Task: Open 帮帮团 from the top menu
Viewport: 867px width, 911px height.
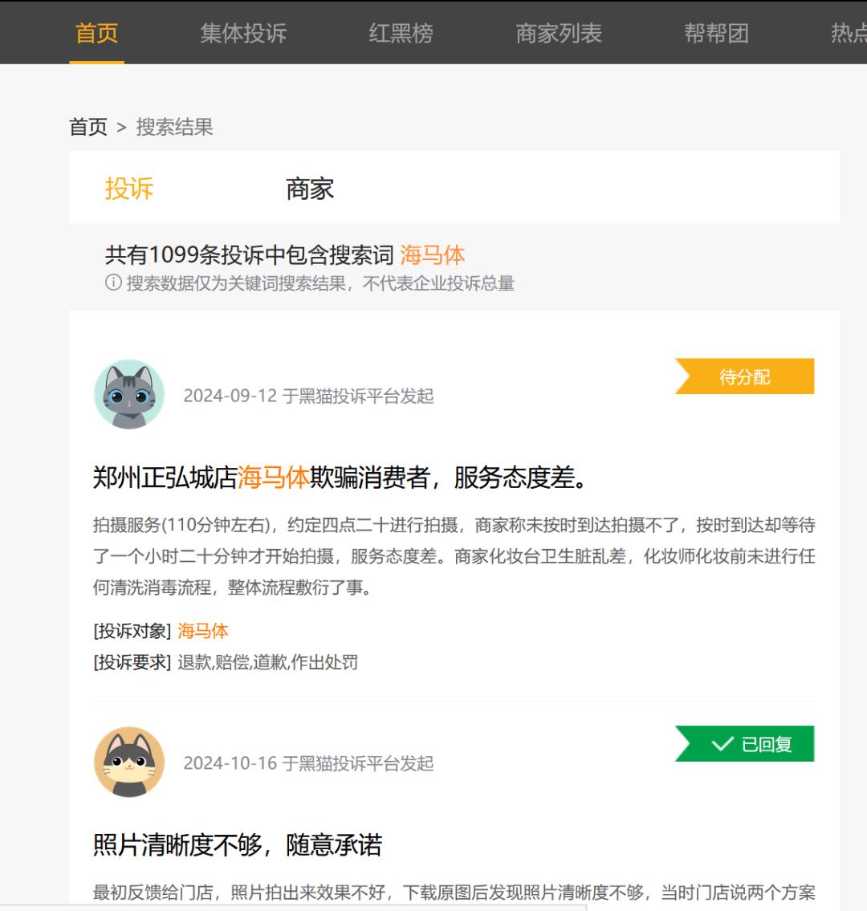Action: click(717, 33)
